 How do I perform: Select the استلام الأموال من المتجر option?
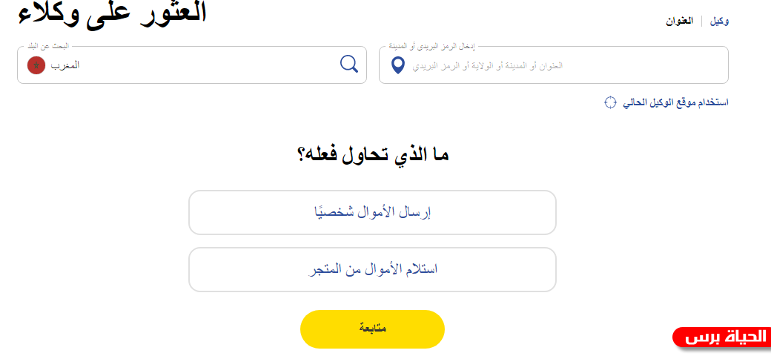click(372, 269)
